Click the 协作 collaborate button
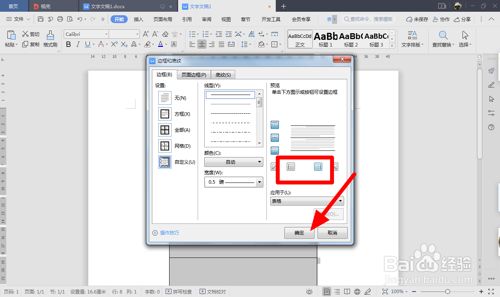Screen dimensions: 500x297 [x=441, y=19]
